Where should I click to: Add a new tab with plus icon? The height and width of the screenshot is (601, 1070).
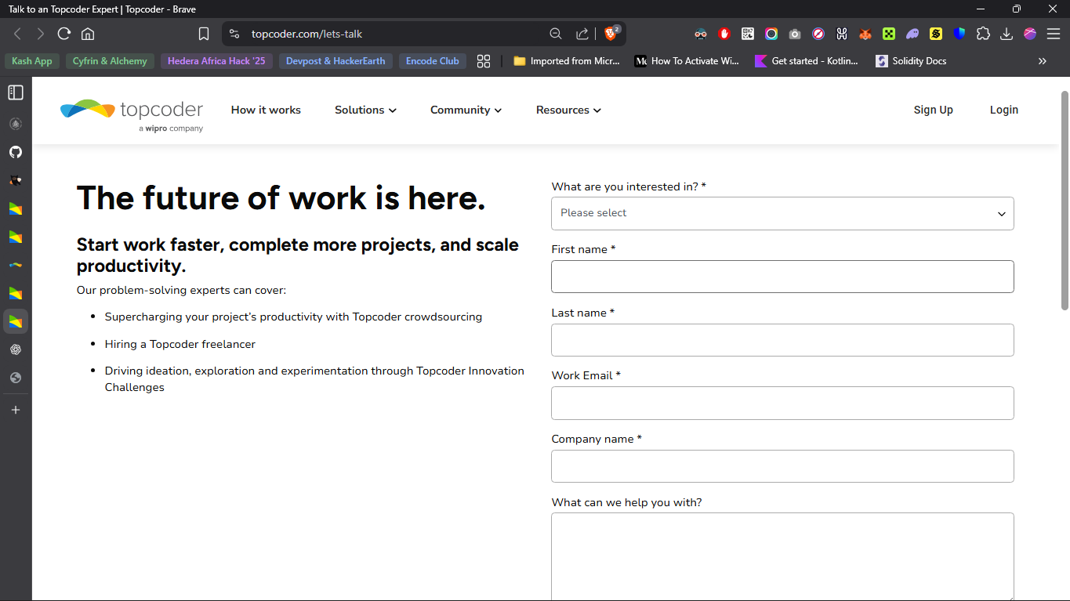[x=16, y=410]
